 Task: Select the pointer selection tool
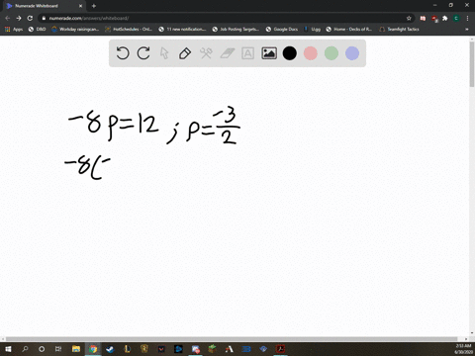click(164, 53)
